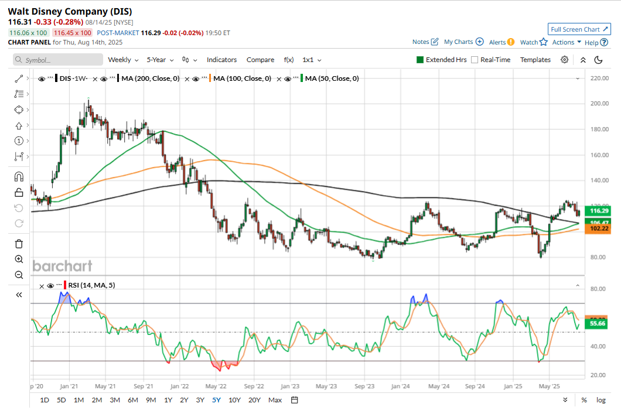Pick the measure range tool
Image resolution: width=621 pixels, height=417 pixels.
click(19, 156)
